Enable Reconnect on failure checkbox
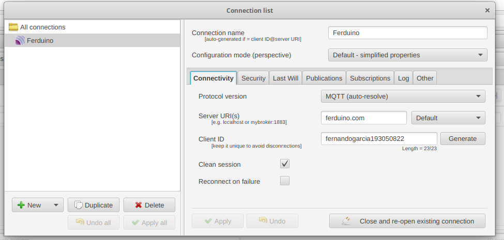The image size is (504, 240). (x=285, y=181)
